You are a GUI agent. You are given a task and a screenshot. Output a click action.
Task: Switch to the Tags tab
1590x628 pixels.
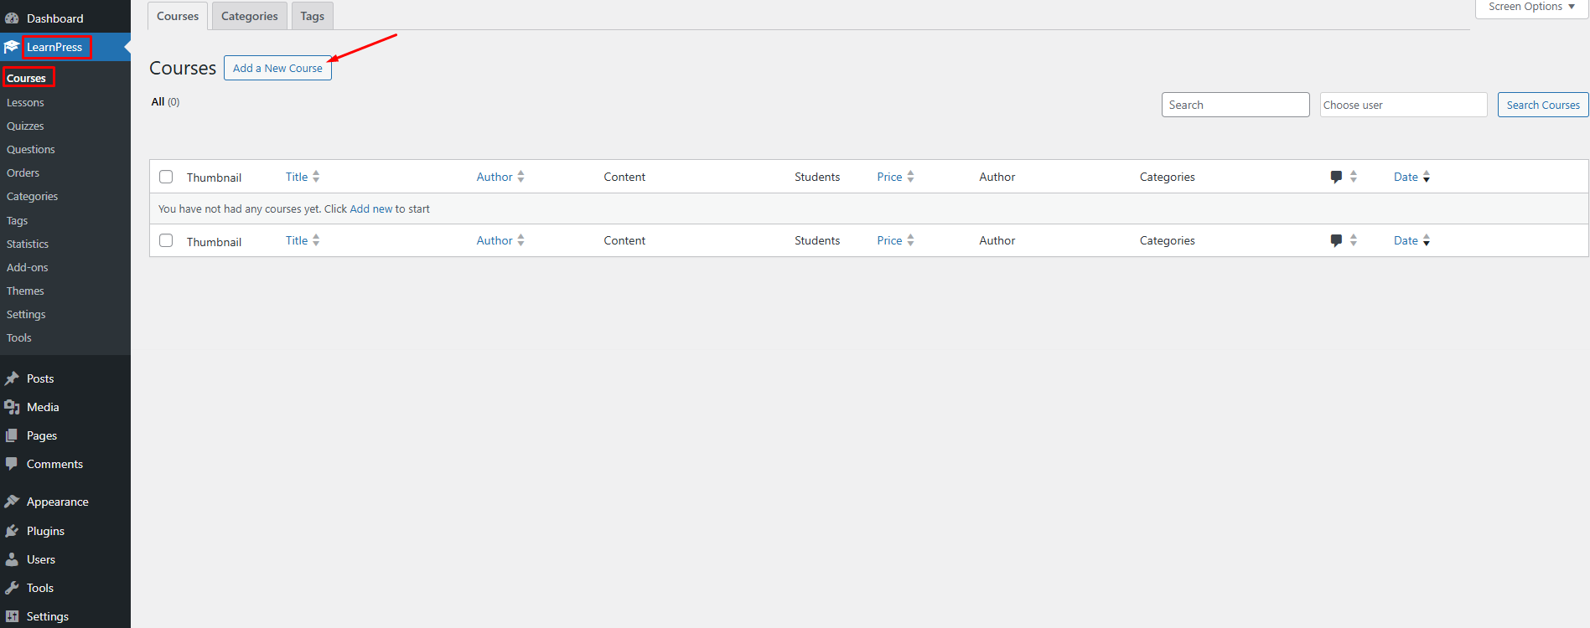[312, 16]
